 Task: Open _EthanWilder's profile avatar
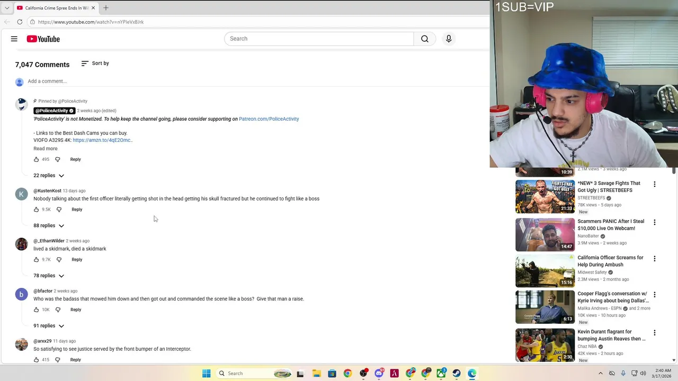click(x=21, y=244)
